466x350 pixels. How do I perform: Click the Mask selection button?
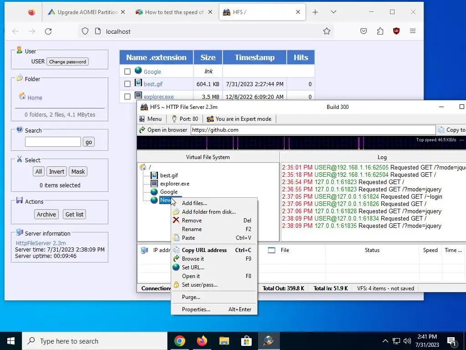[78, 171]
